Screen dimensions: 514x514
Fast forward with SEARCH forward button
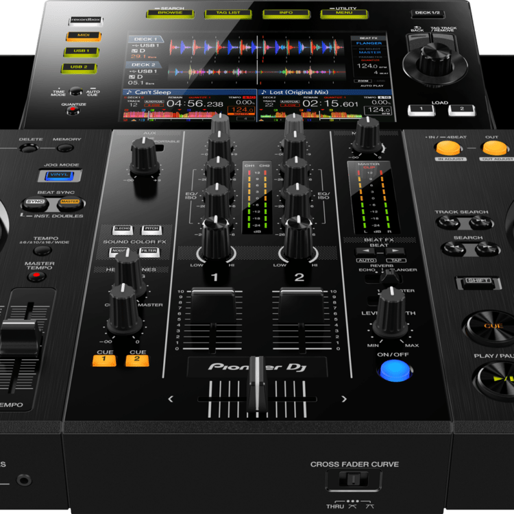[488, 249]
